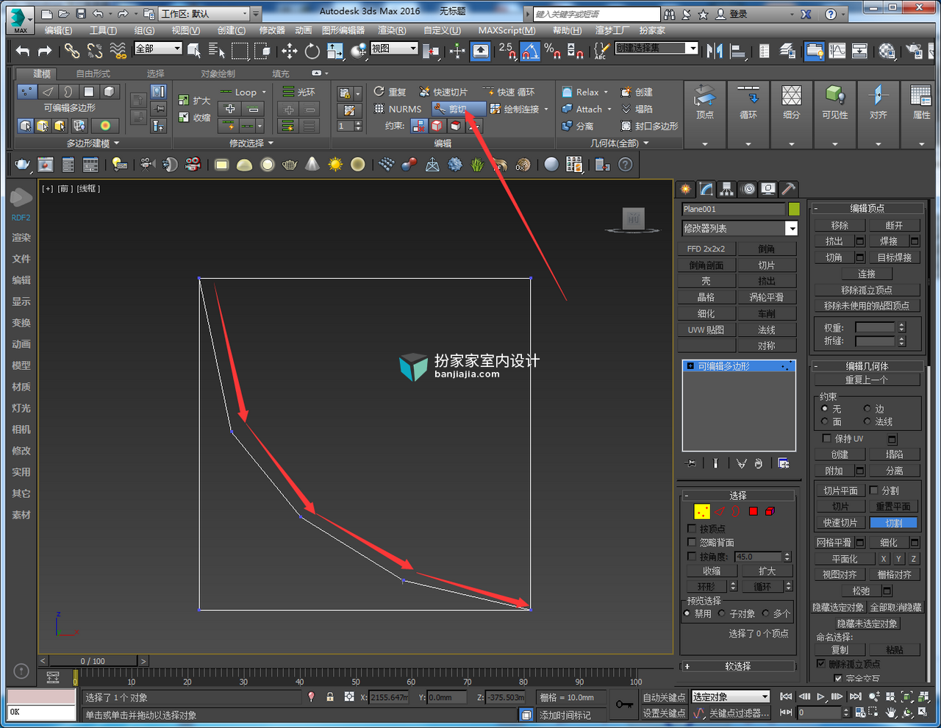Select the red Polygon sub-object icon
The height and width of the screenshot is (728, 941).
(754, 511)
